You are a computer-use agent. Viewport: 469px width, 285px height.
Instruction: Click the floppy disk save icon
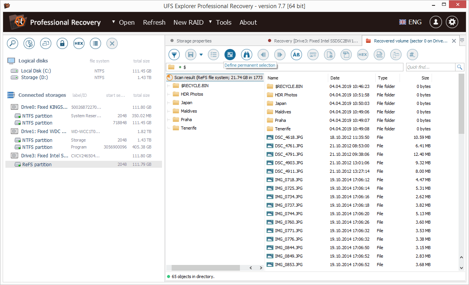pyautogui.click(x=191, y=55)
